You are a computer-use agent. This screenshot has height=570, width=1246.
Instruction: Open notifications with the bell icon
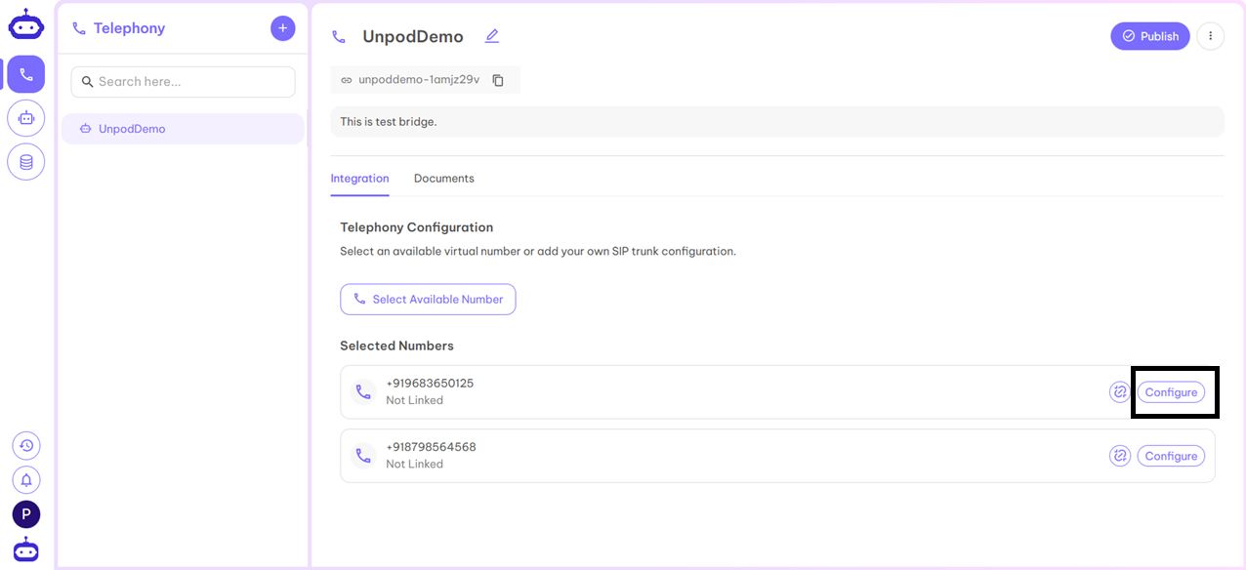pos(24,479)
